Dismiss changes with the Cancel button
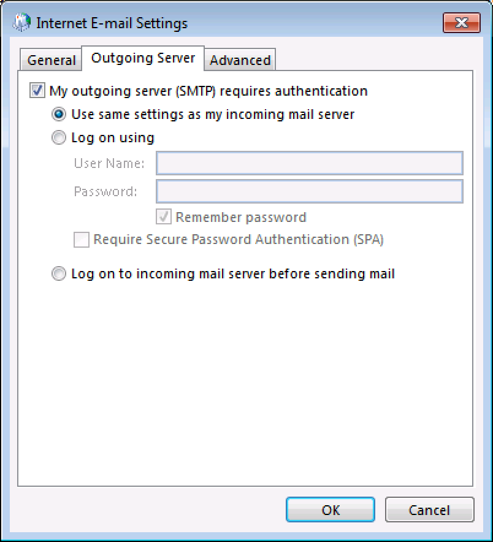 (429, 510)
